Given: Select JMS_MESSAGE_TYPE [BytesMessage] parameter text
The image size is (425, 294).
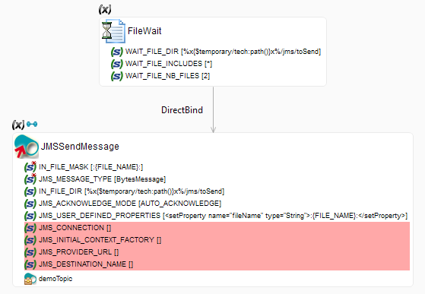Looking at the screenshot, I should click(x=102, y=179).
